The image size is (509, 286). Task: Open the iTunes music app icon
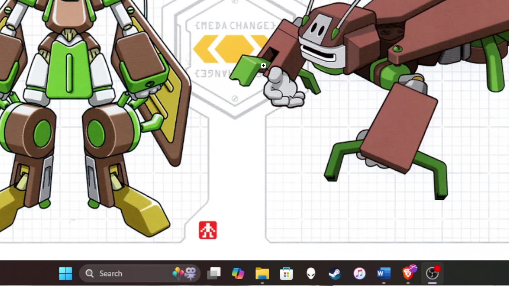(359, 273)
